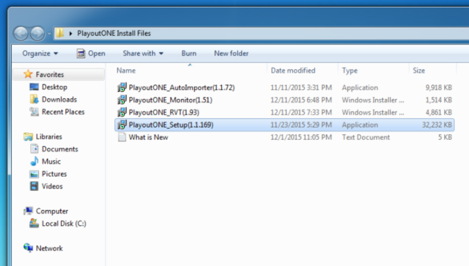Screen dimensions: 469x266
Task: Click the Forward navigation arrow
Action: 37,33
